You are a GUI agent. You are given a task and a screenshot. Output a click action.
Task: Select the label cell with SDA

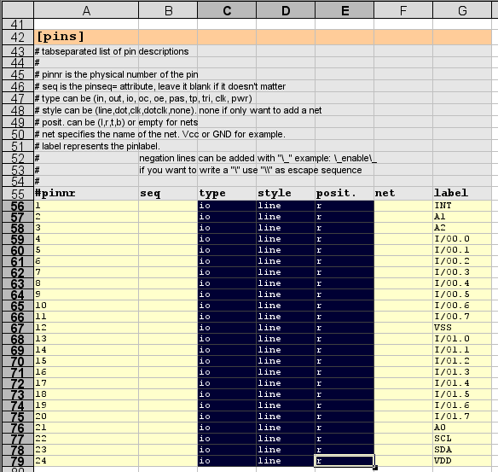pos(462,450)
